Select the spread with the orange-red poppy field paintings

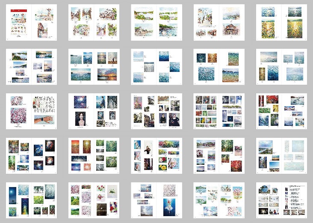94,156
